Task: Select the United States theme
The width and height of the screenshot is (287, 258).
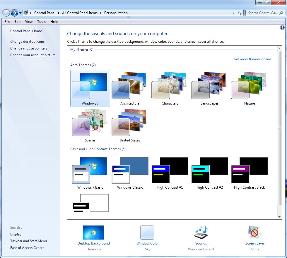Action: (x=130, y=125)
